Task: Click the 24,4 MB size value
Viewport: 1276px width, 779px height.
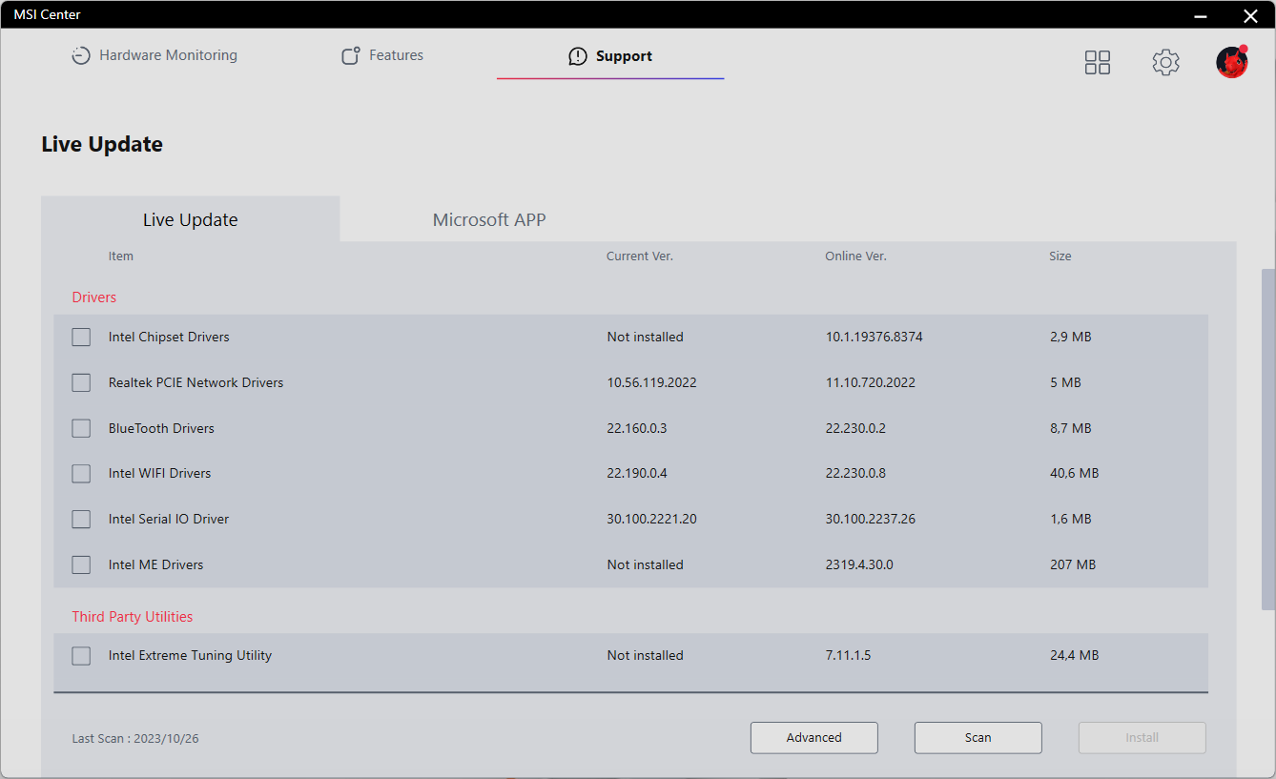Action: click(1075, 655)
